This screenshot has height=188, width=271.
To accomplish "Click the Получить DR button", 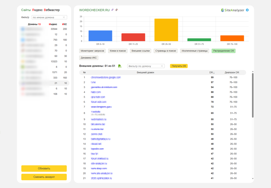I will tap(179, 66).
